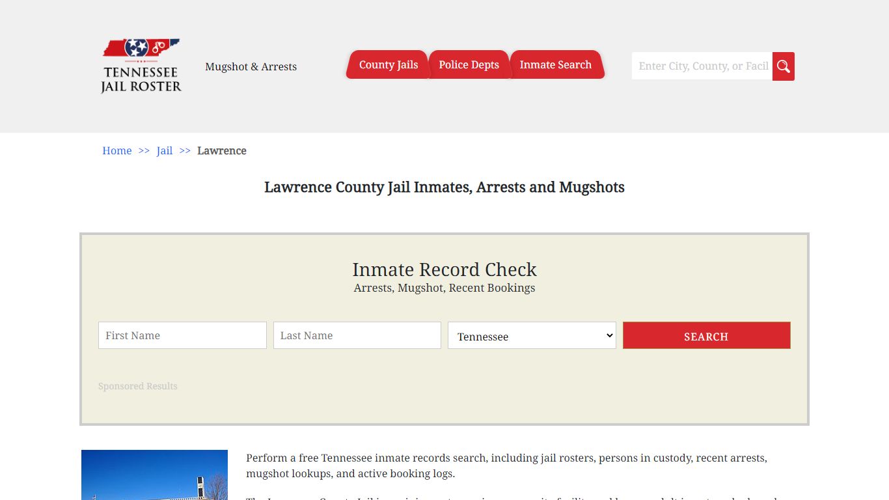The height and width of the screenshot is (500, 889).
Task: Open the Inmate Search menu tab
Action: point(556,64)
